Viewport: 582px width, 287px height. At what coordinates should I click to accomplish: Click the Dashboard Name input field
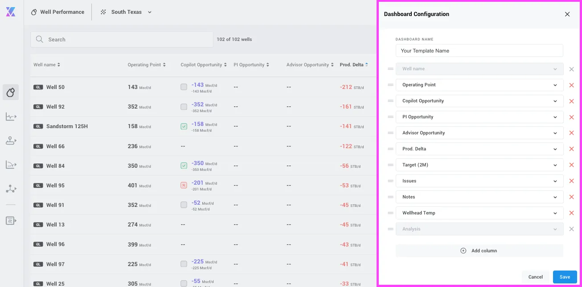480,51
